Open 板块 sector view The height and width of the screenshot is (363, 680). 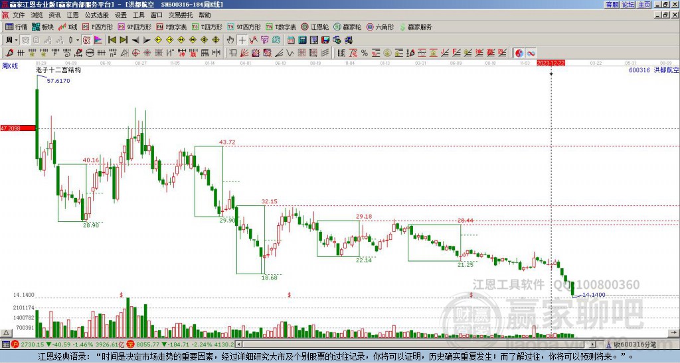coord(42,26)
